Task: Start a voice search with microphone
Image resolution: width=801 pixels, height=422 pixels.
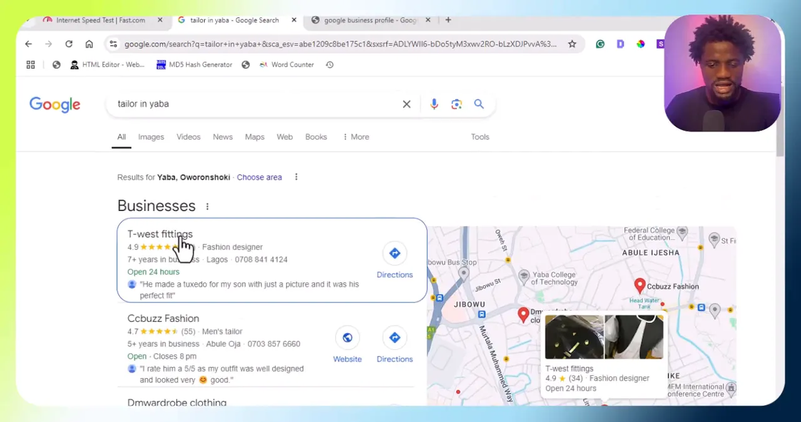Action: (x=434, y=104)
